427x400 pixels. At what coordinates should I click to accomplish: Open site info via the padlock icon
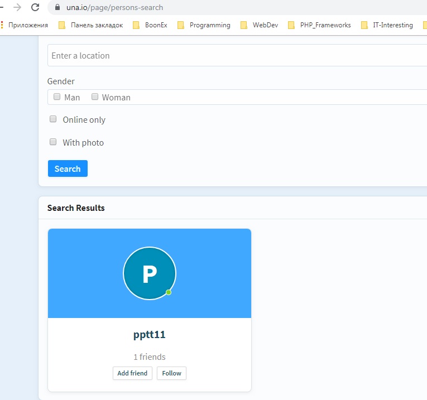point(57,8)
